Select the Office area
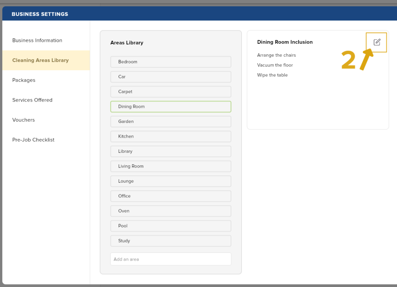The height and width of the screenshot is (287, 397). pyautogui.click(x=171, y=196)
